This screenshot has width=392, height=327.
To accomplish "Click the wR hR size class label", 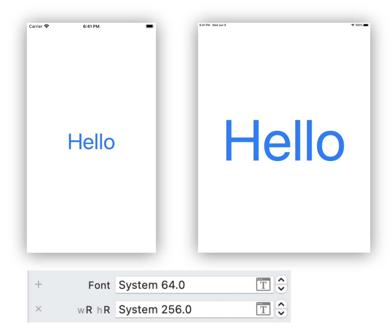I will click(94, 310).
